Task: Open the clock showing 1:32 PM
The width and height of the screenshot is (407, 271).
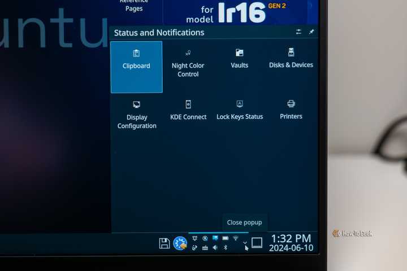Action: (x=291, y=243)
